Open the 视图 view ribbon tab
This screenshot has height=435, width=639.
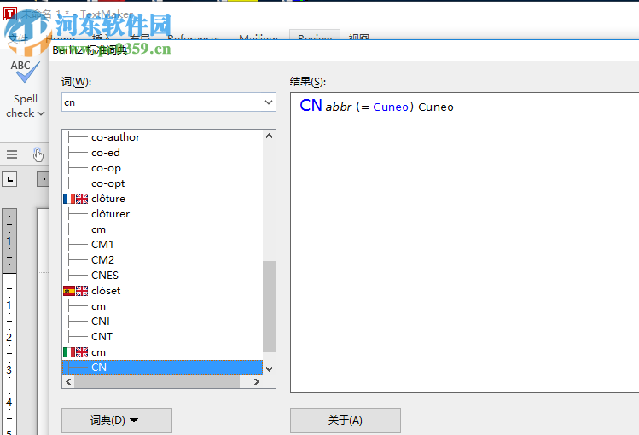[358, 38]
